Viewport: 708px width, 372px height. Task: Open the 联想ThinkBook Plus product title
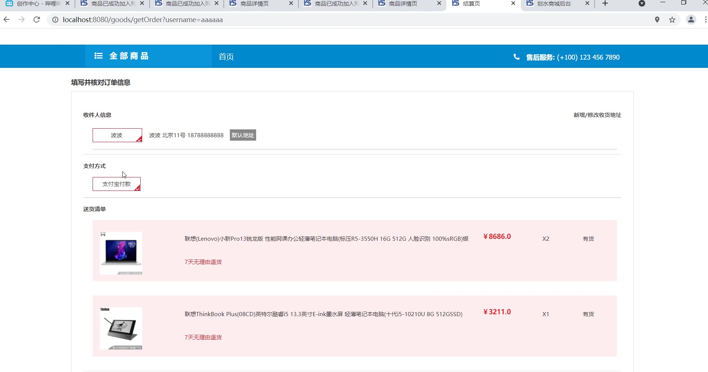323,314
